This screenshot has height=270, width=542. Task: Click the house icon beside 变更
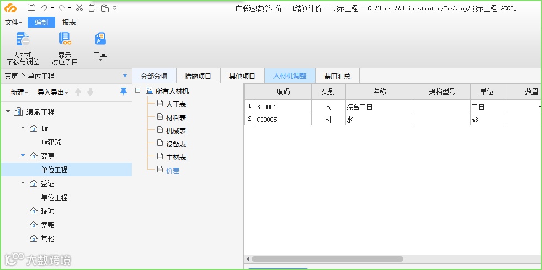[34, 156]
